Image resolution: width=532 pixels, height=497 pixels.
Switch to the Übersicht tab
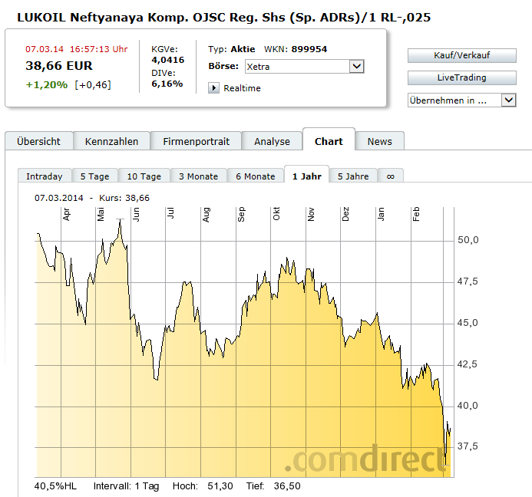click(x=38, y=141)
